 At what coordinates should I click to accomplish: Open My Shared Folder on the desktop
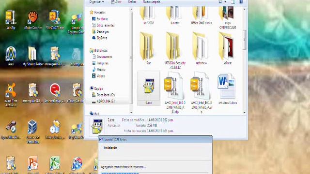(32, 56)
